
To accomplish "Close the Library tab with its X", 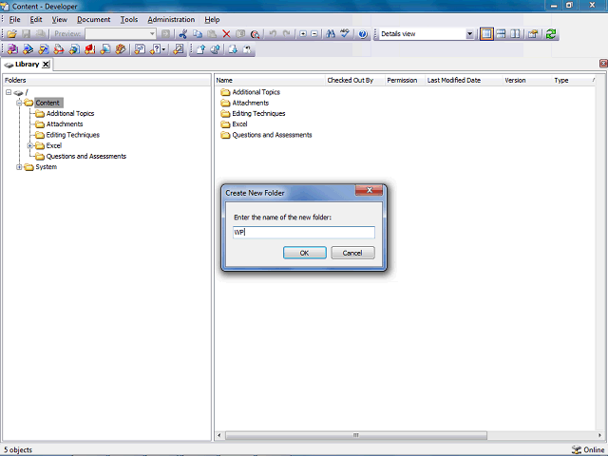I will pyautogui.click(x=46, y=65).
